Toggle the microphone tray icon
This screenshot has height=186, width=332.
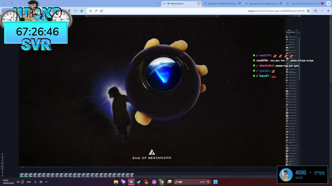click(35, 182)
